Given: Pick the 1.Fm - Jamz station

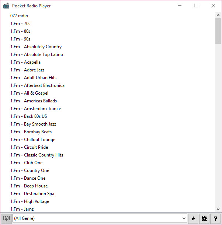Looking at the screenshot, I should click(x=22, y=209).
